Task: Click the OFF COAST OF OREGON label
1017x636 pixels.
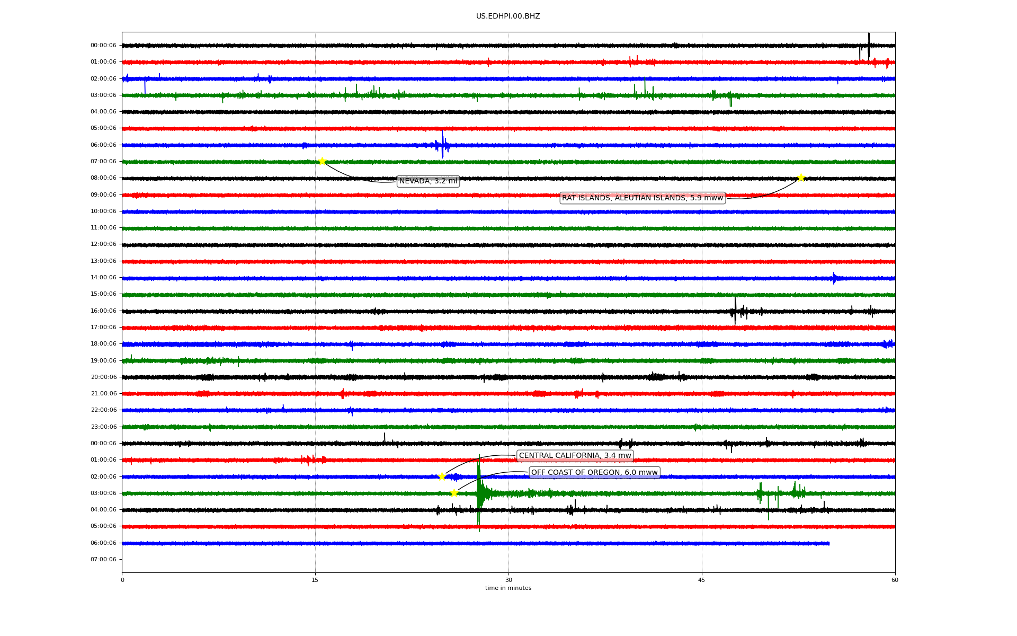Action: tap(594, 472)
